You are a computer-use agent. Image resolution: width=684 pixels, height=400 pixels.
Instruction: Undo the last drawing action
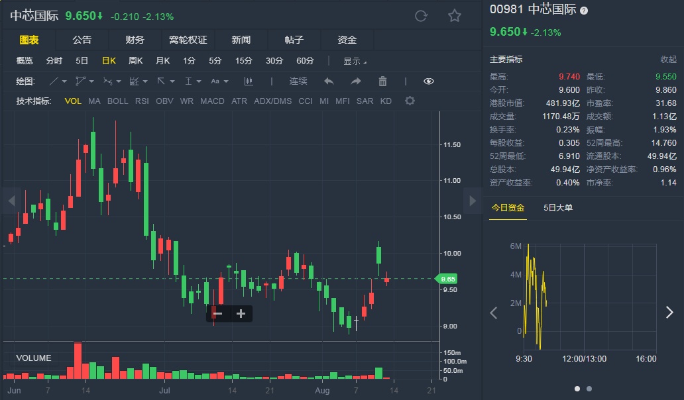click(329, 81)
